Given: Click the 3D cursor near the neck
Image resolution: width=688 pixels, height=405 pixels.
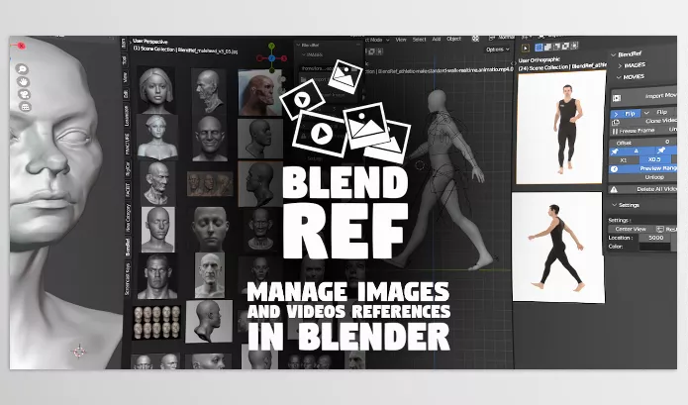Looking at the screenshot, I should 79,351.
